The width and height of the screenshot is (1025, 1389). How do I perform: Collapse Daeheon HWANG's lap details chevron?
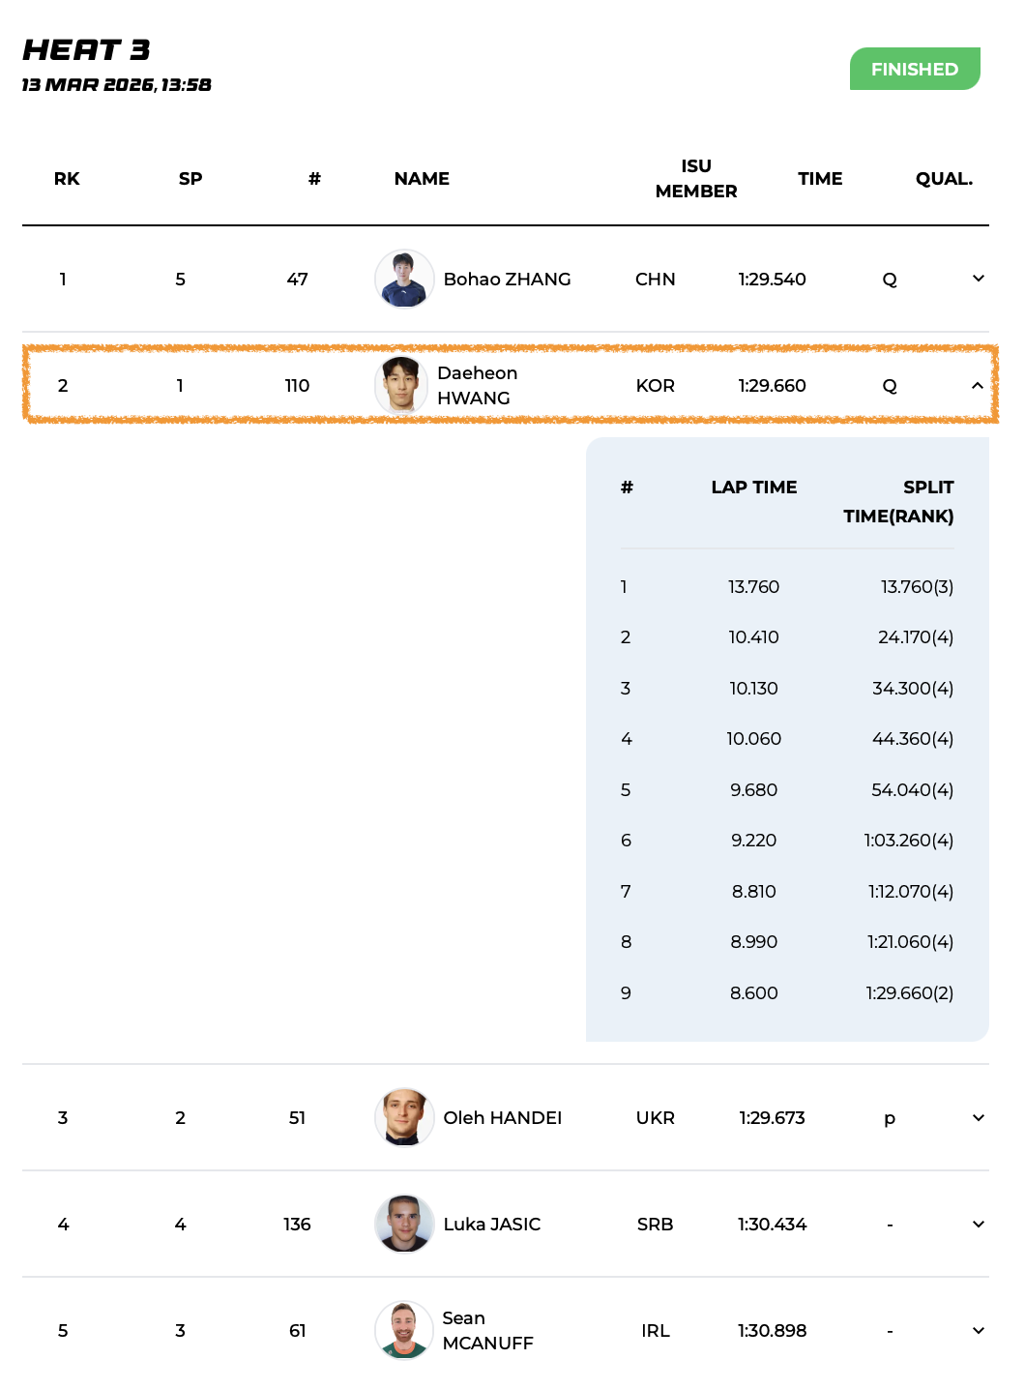pos(978,385)
